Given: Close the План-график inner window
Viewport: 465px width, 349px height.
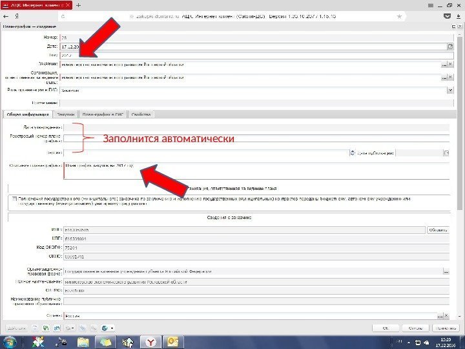Looking at the screenshot, I should (460, 26).
